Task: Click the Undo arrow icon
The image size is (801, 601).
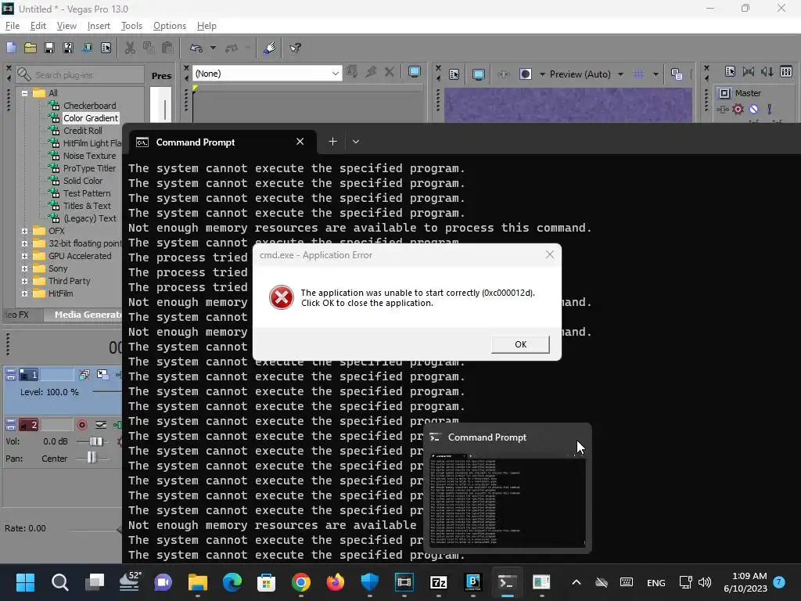Action: tap(196, 48)
